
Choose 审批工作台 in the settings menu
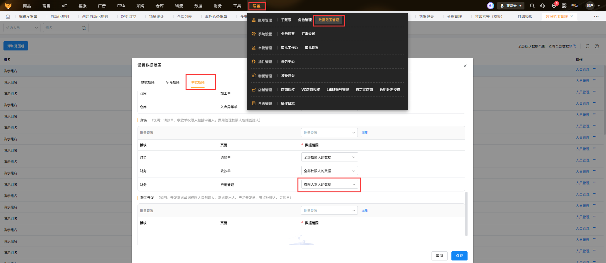(289, 48)
